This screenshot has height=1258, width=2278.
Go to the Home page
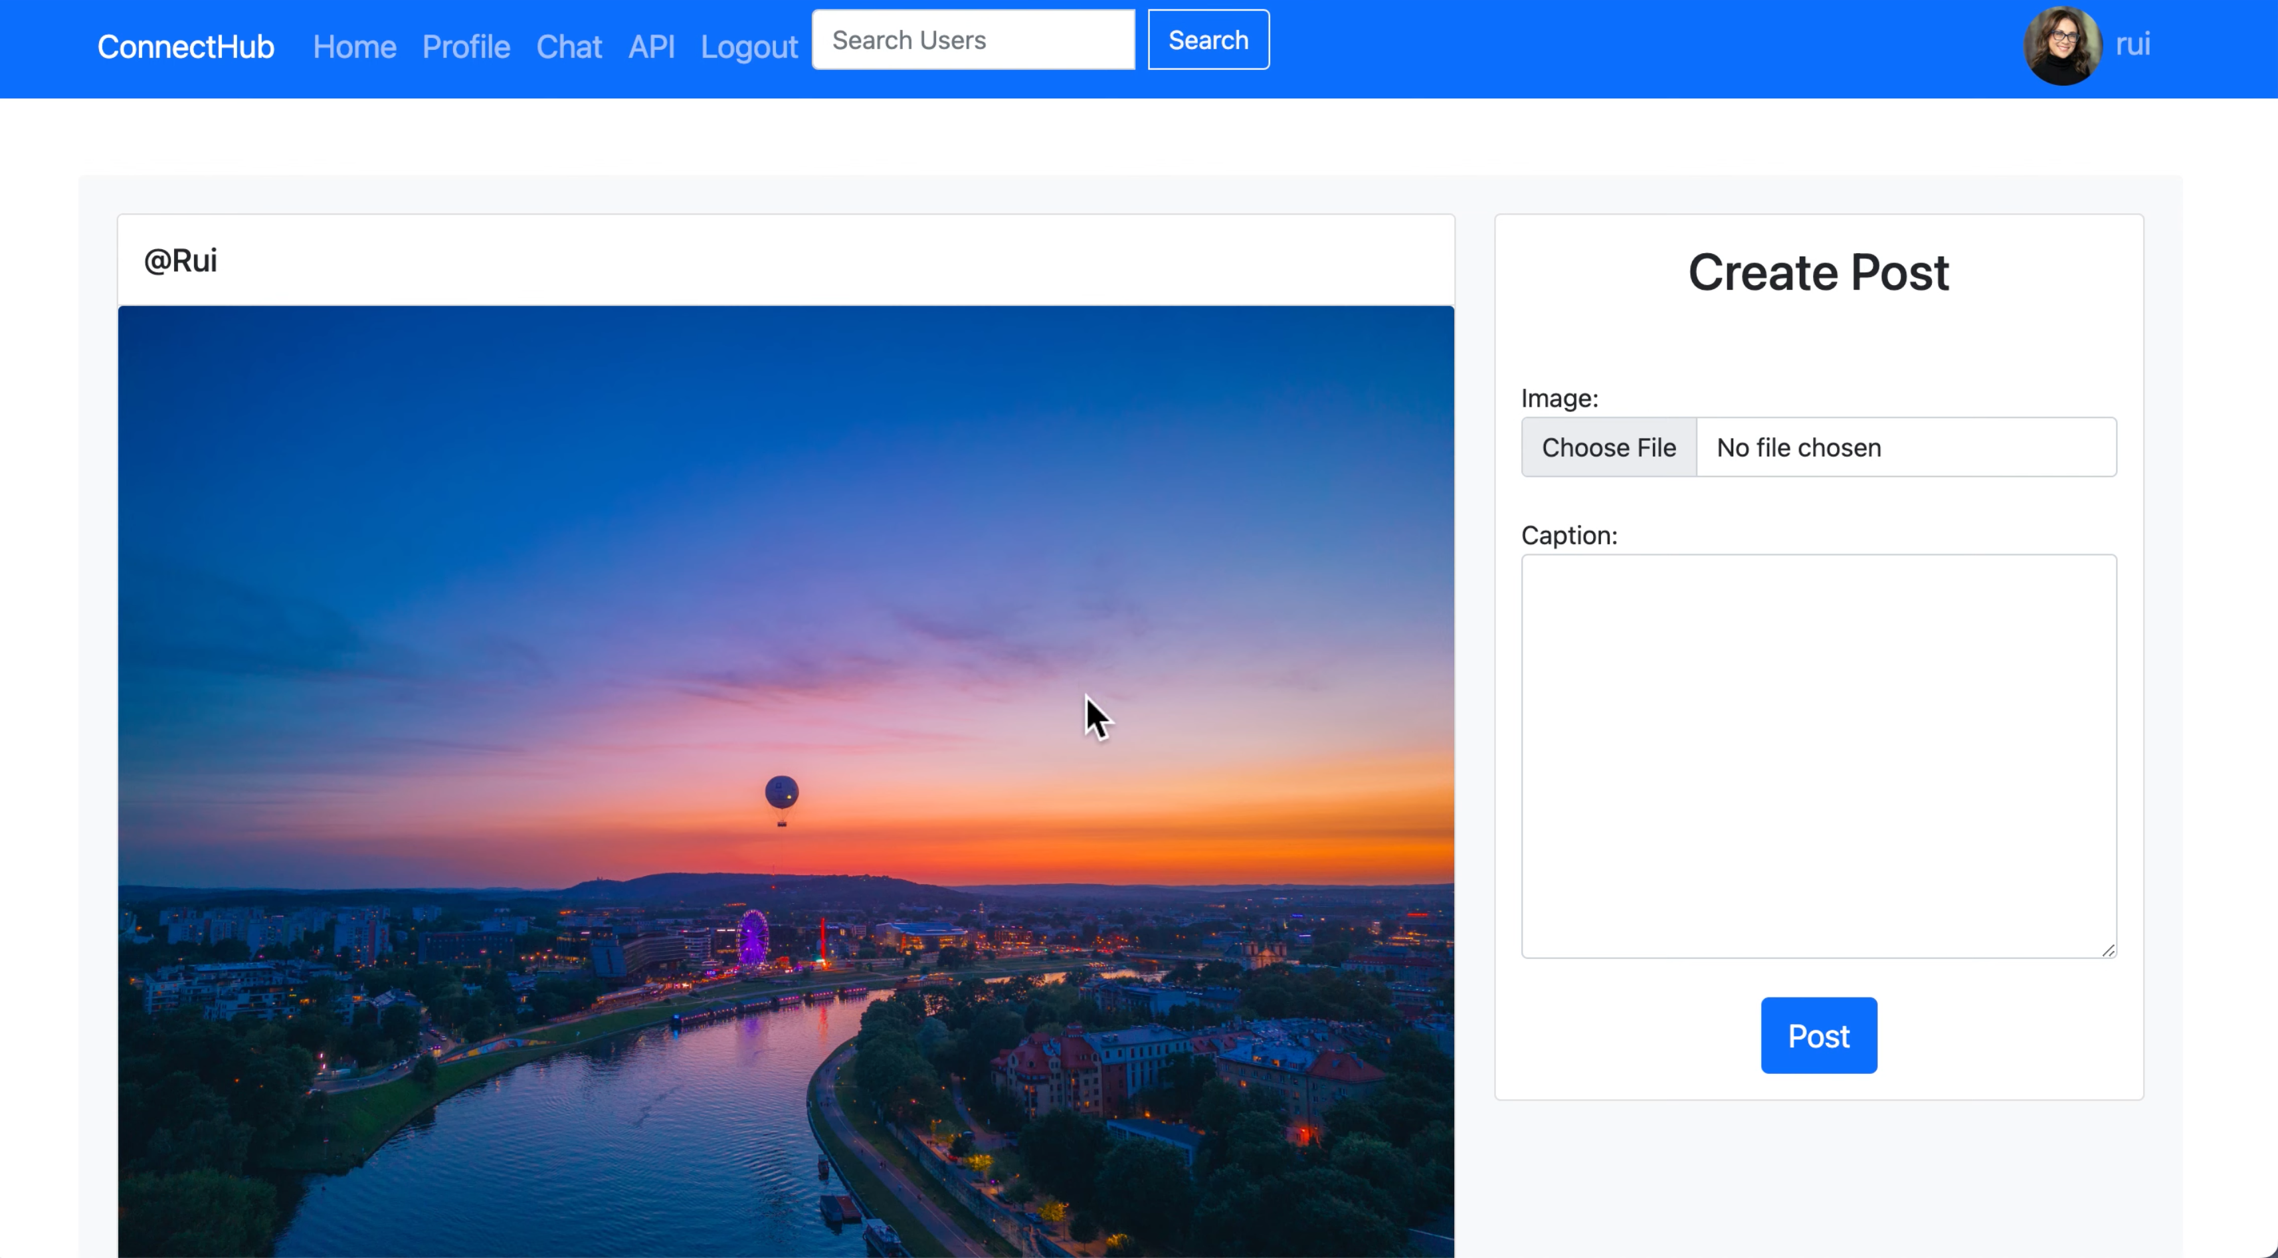(x=353, y=47)
